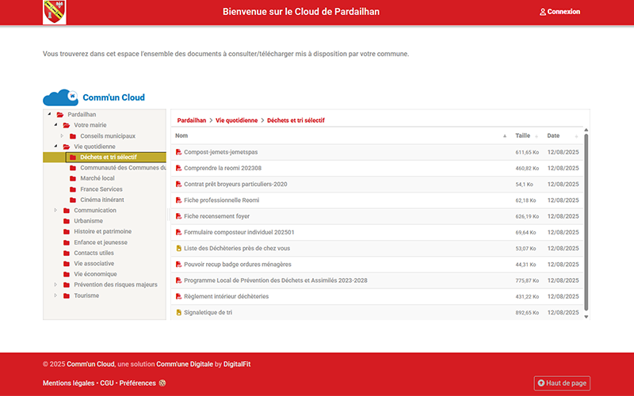Click folder icon of Marché local
The image size is (634, 396).
point(73,178)
